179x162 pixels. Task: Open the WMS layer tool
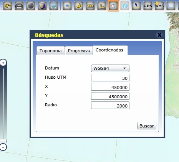click(159, 6)
